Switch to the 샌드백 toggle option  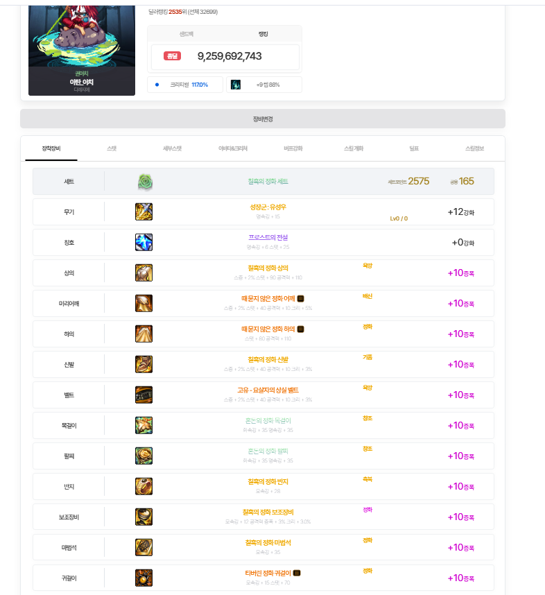(x=187, y=34)
